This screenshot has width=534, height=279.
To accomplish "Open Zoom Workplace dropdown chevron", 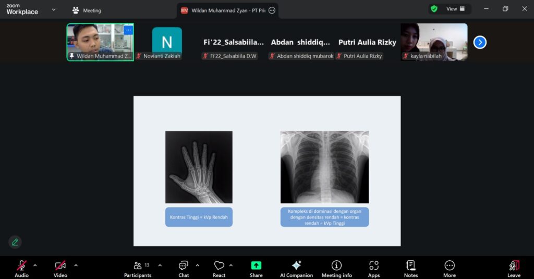I will pyautogui.click(x=53, y=9).
